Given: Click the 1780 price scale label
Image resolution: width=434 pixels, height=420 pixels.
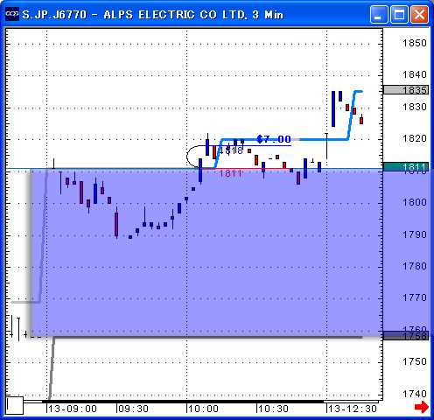Looking at the screenshot, I should point(415,266).
